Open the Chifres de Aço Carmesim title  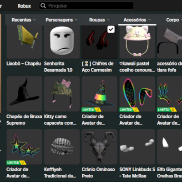click(x=97, y=67)
